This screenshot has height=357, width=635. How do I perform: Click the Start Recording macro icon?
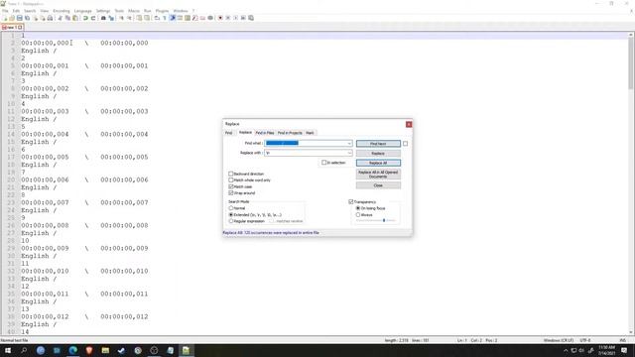coord(220,18)
